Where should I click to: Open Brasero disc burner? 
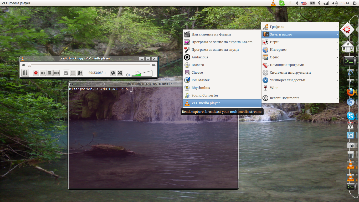click(x=222, y=65)
